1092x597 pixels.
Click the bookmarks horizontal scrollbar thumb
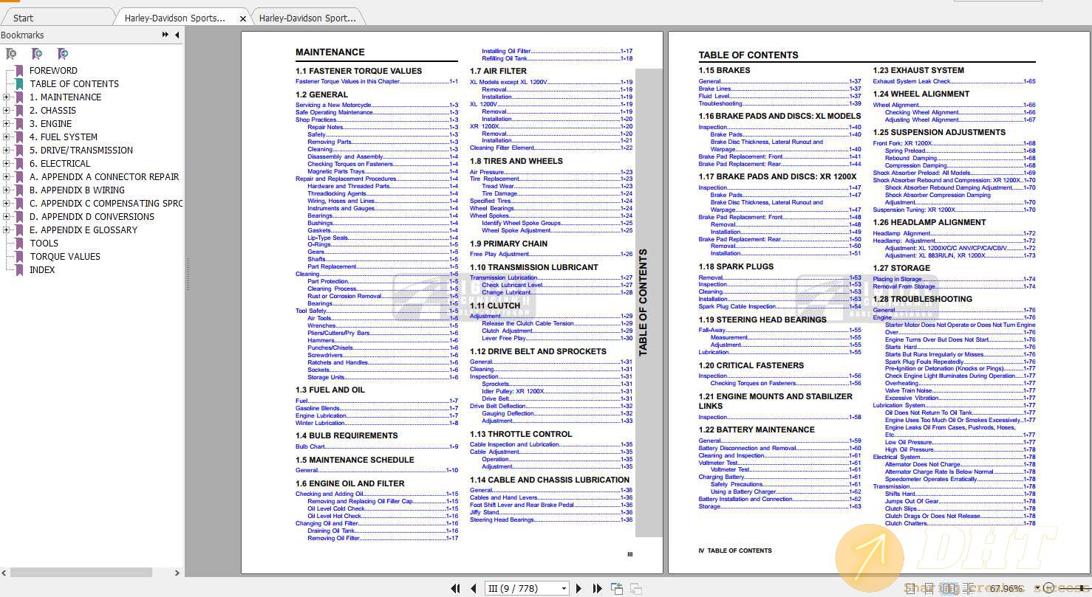[81, 572]
